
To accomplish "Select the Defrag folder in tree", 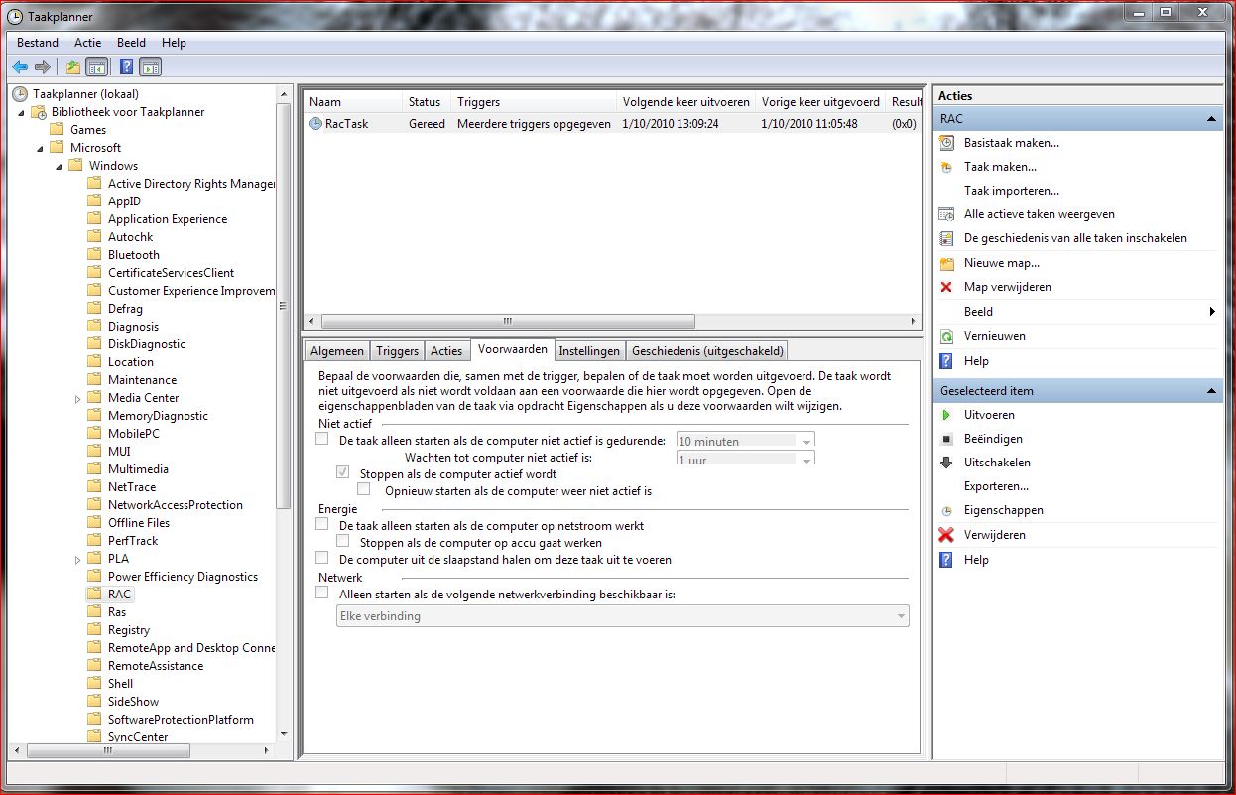I will 125,309.
